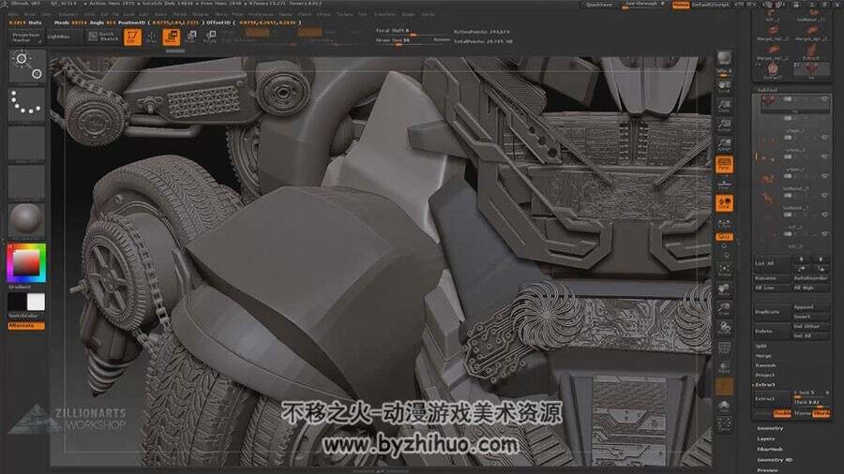Click AutoReorder button
Viewport: 844px width, 474px height.
(x=810, y=278)
